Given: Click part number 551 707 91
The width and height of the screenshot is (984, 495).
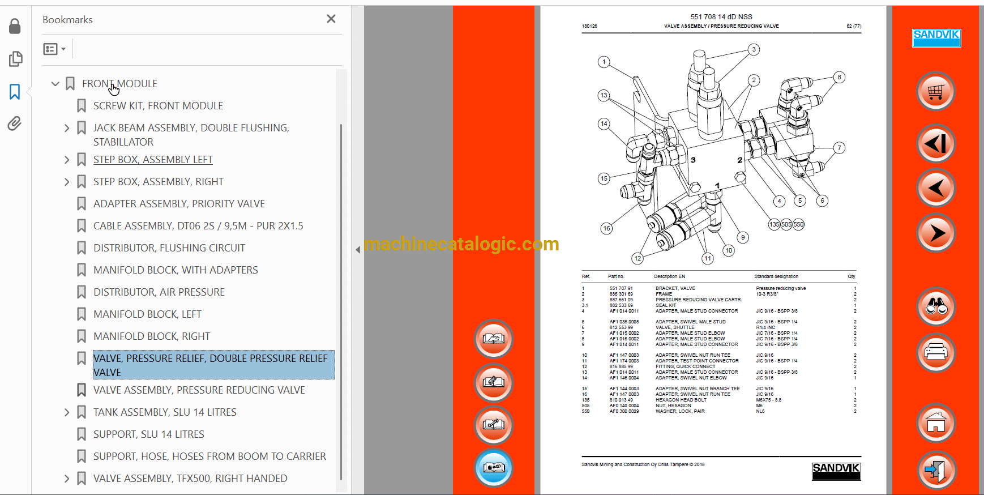Looking at the screenshot, I should 621,288.
